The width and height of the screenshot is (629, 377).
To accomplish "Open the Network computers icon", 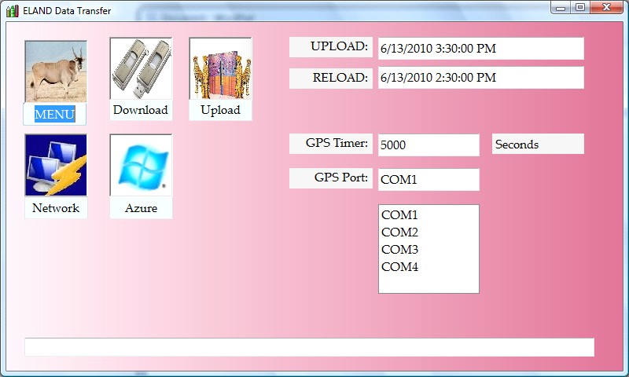I will point(55,165).
